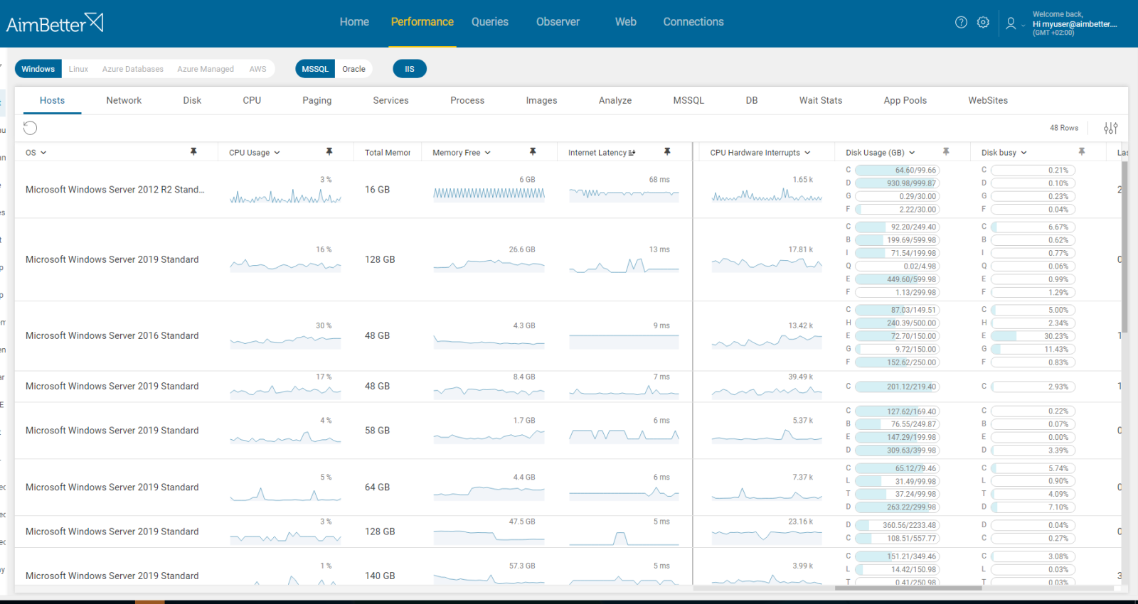This screenshot has width=1138, height=604.
Task: Go to the Home menu
Action: [x=354, y=22]
